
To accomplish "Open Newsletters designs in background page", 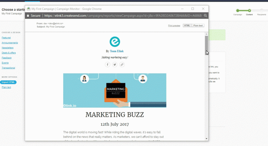I will pyautogui.click(x=8, y=48).
